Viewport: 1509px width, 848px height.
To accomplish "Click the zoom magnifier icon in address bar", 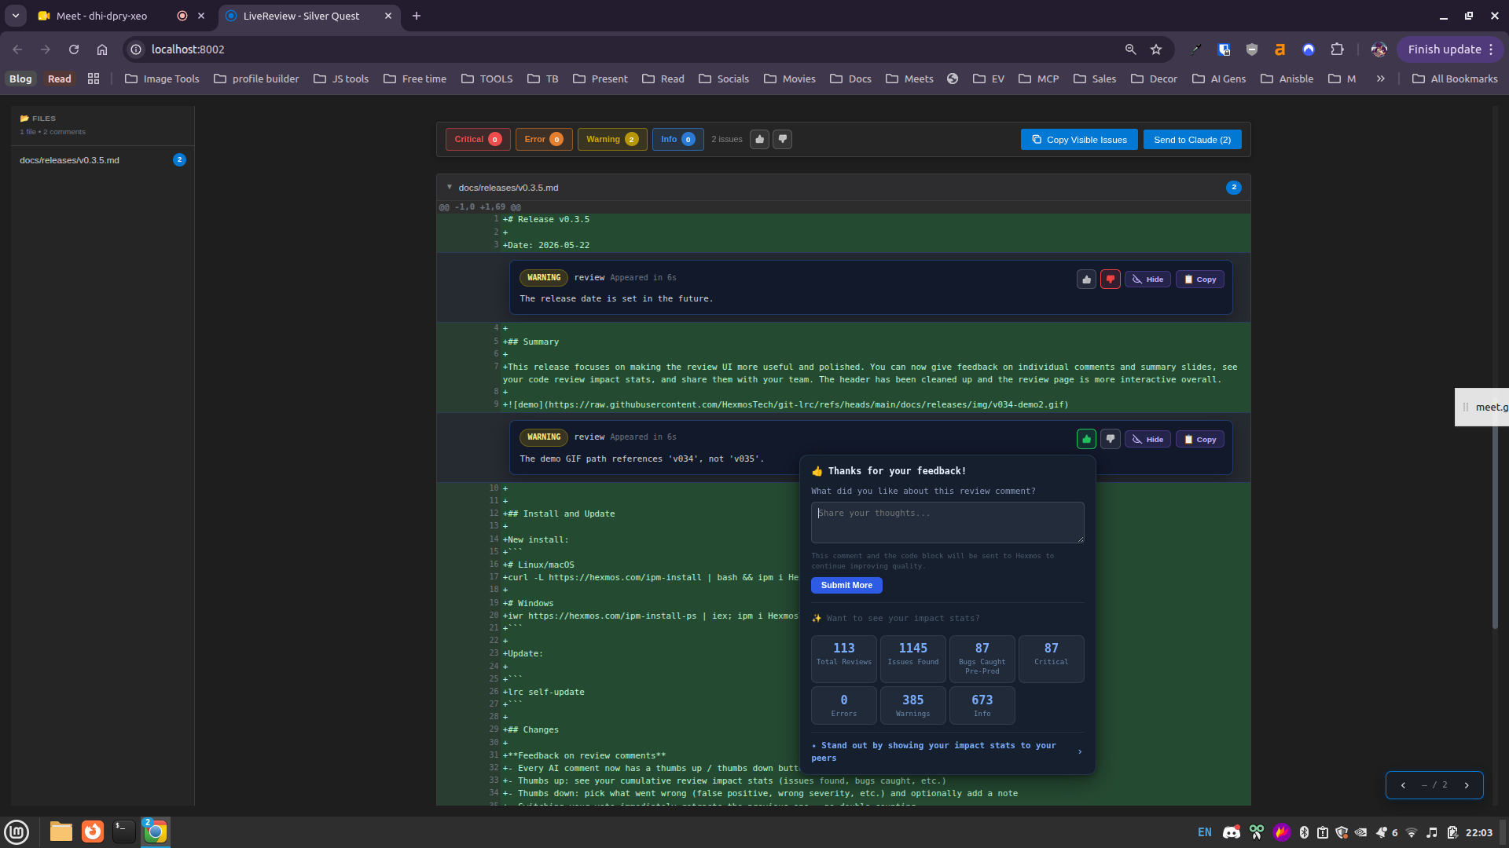I will pyautogui.click(x=1130, y=49).
